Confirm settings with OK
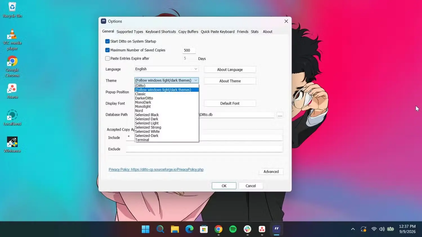Image resolution: width=422 pixels, height=237 pixels. [224, 186]
